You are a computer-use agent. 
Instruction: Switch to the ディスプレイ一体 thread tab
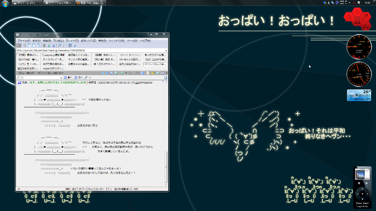pos(53,60)
